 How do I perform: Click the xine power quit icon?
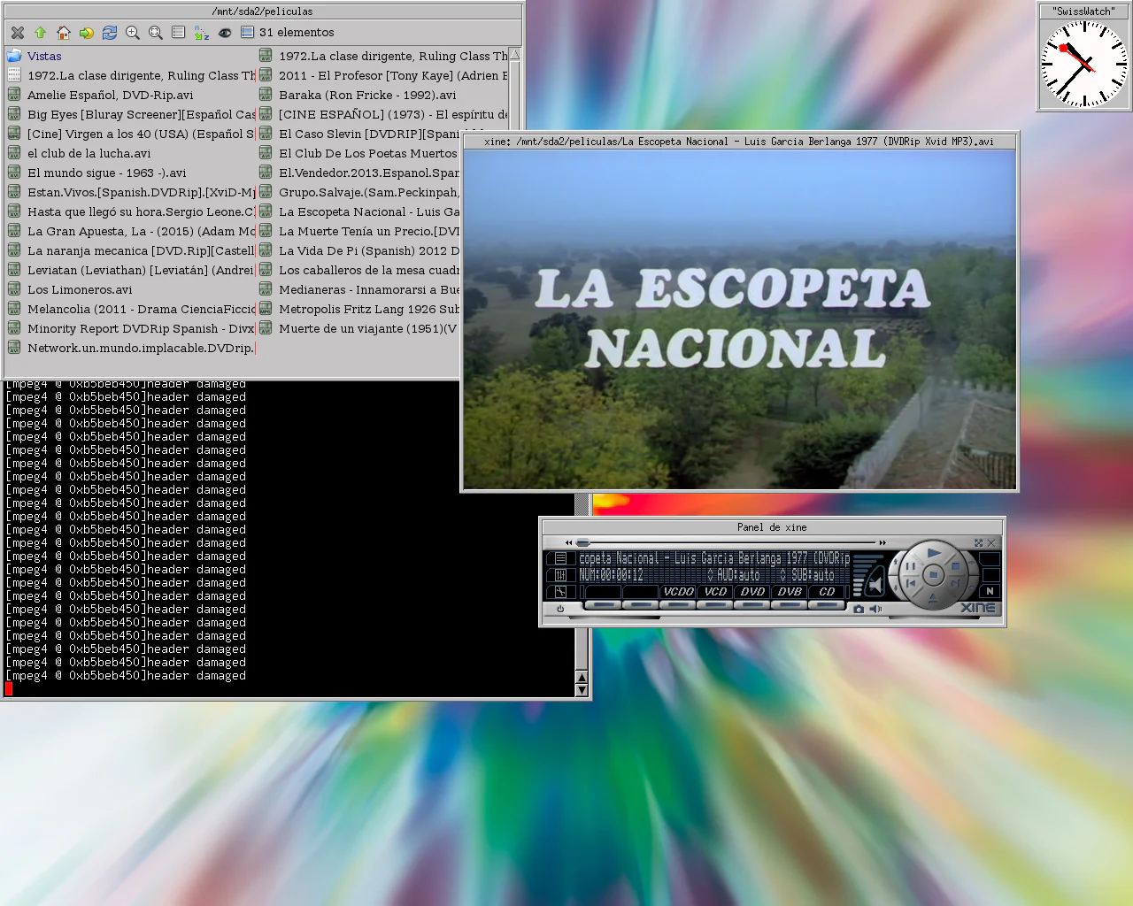560,609
